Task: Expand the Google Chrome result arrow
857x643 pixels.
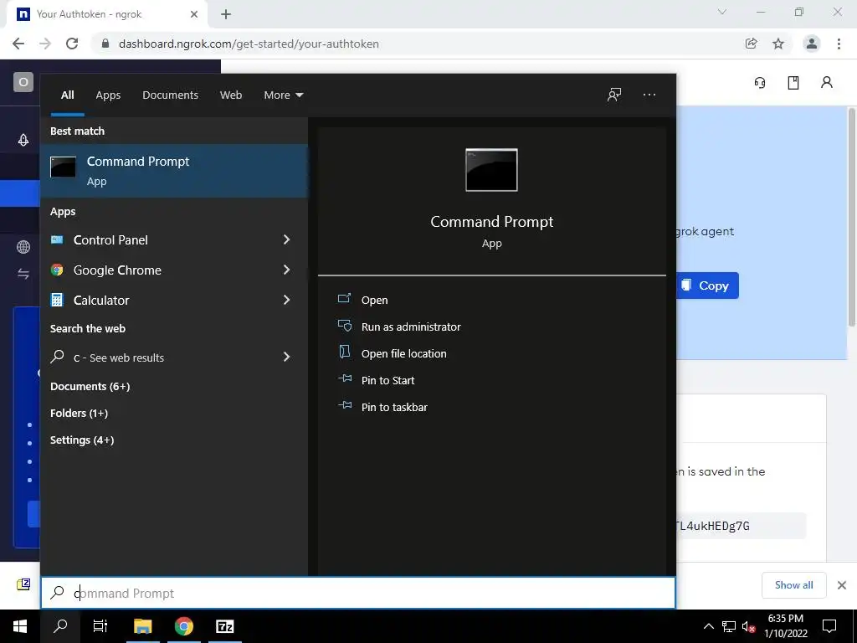Action: coord(286,270)
